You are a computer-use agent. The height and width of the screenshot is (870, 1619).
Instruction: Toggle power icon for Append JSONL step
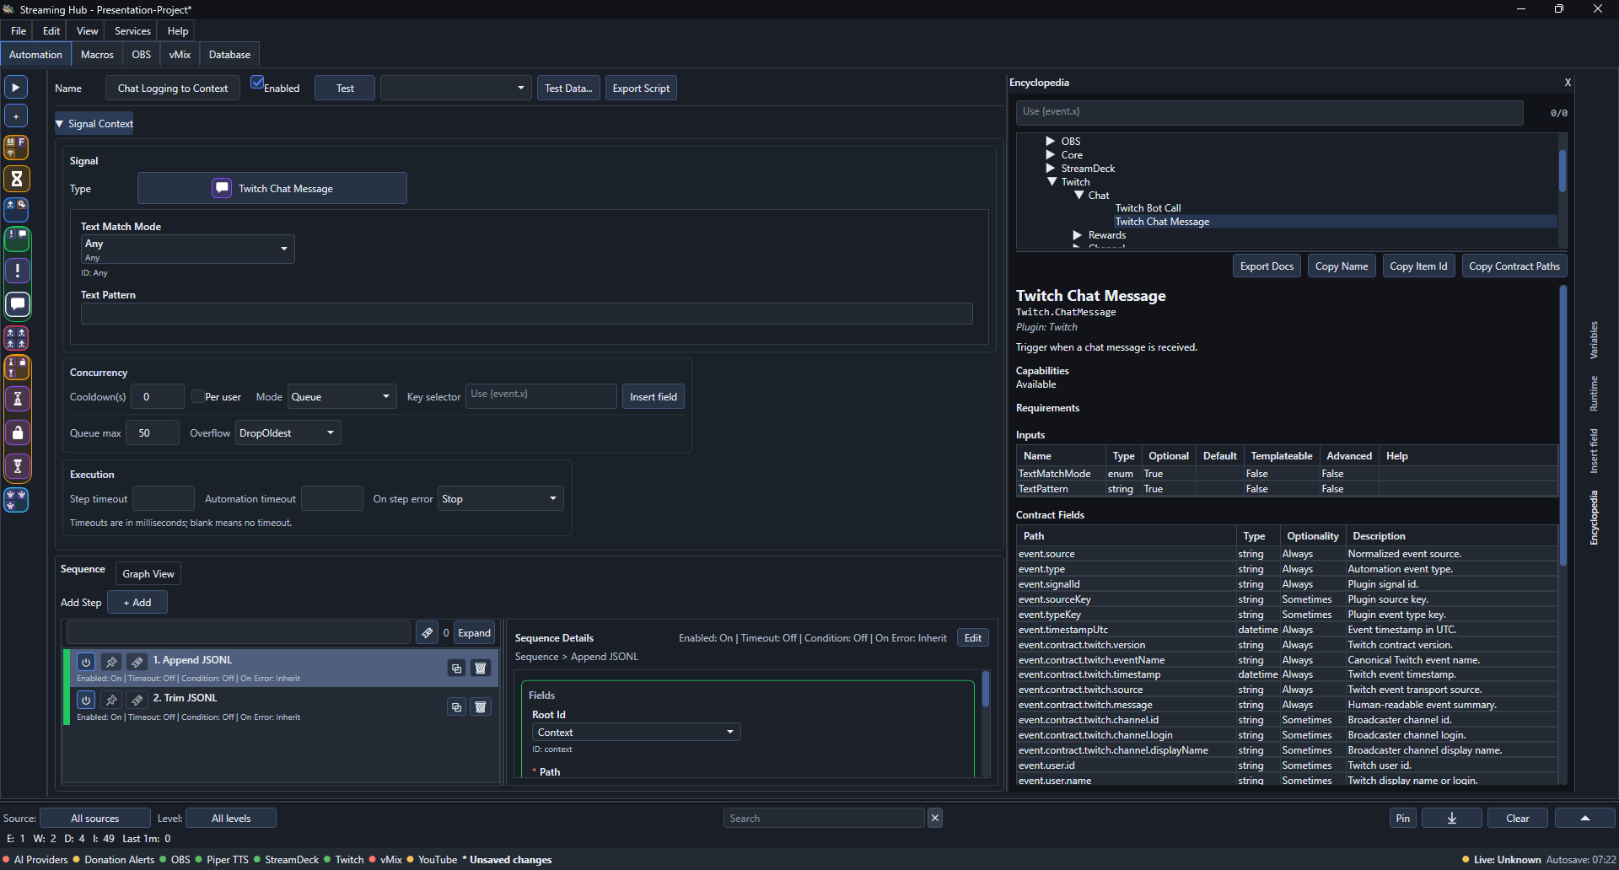[86, 663]
